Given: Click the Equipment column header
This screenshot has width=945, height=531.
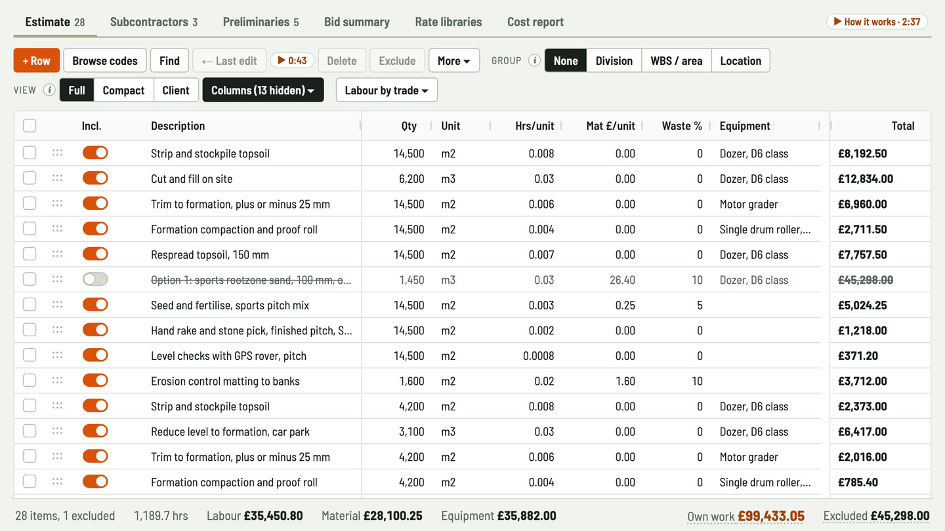Looking at the screenshot, I should pyautogui.click(x=745, y=126).
